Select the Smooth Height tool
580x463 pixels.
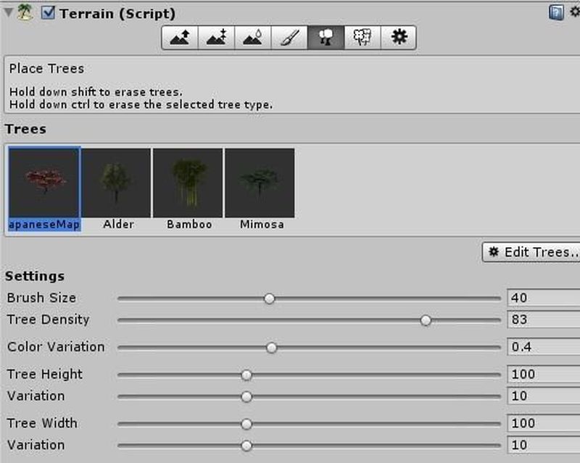point(252,38)
